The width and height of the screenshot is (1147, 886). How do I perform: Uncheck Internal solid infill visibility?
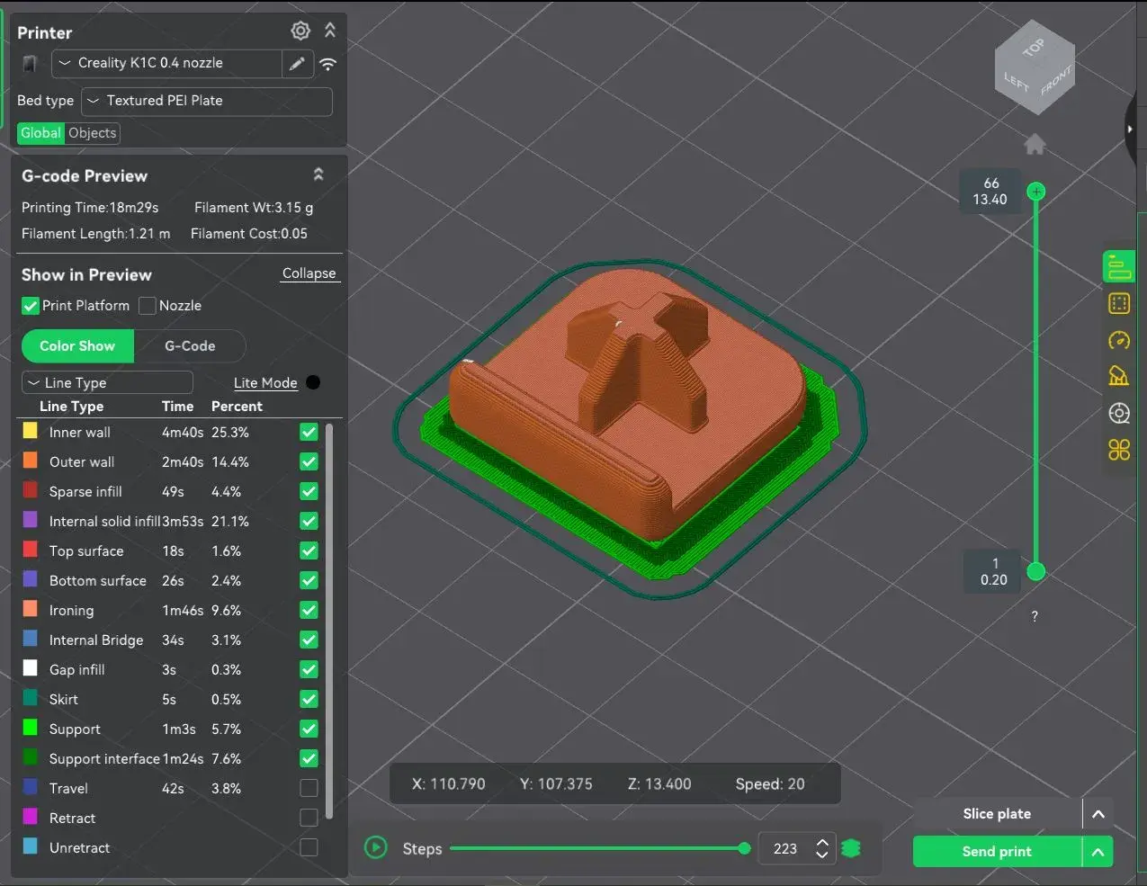[x=309, y=521]
